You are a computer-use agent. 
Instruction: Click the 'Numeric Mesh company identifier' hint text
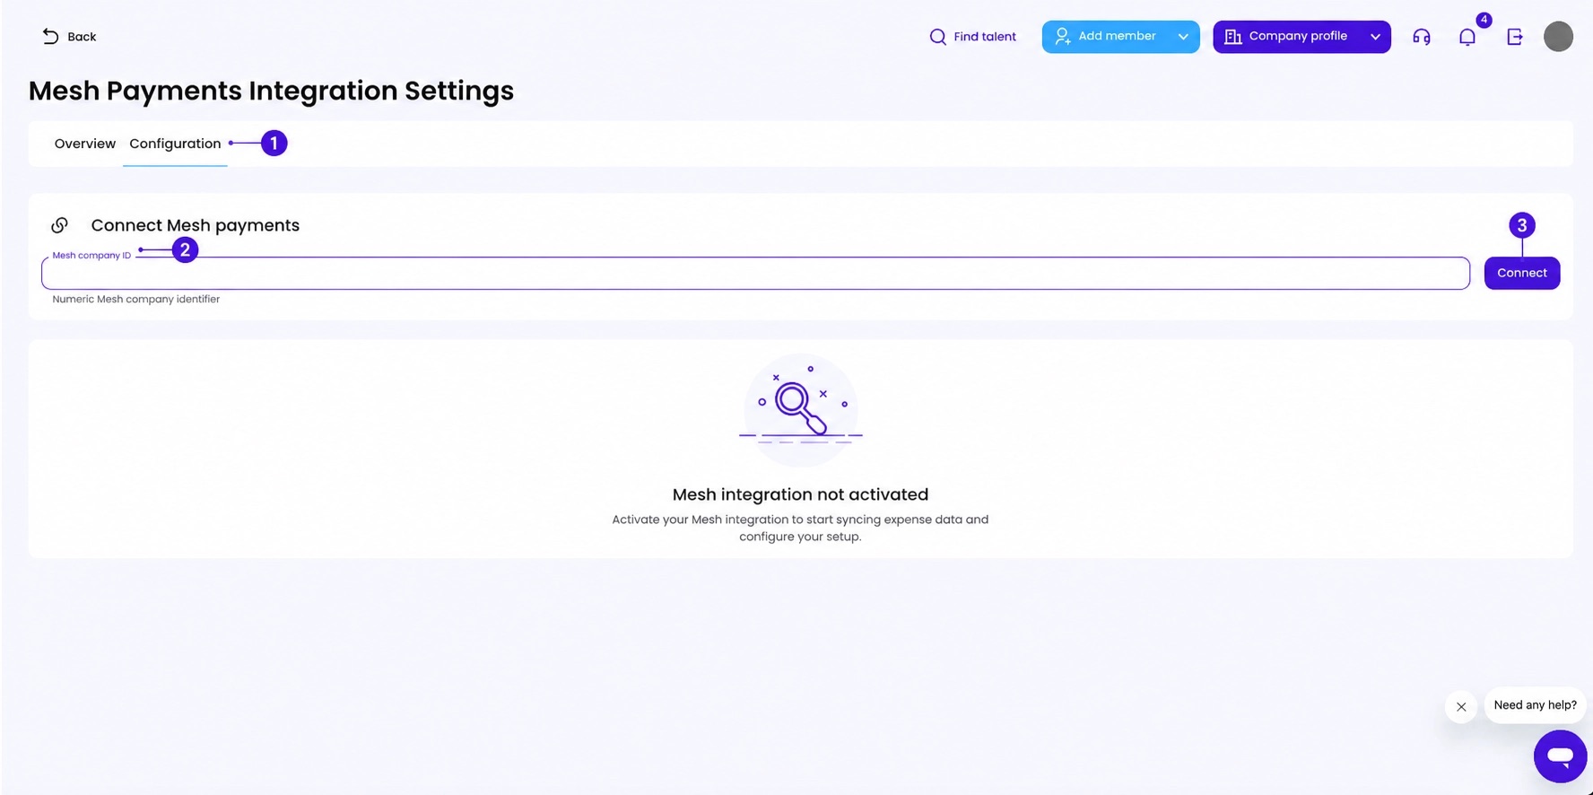coord(136,300)
